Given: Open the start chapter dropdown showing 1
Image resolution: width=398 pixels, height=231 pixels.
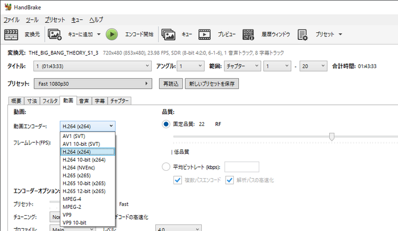Looking at the screenshot, I should pyautogui.click(x=277, y=66).
